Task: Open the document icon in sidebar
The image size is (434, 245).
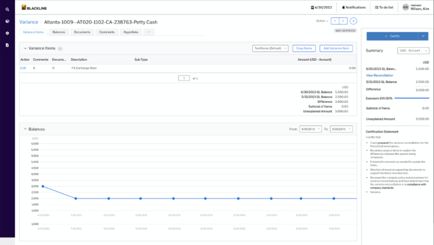Action: pos(7,45)
